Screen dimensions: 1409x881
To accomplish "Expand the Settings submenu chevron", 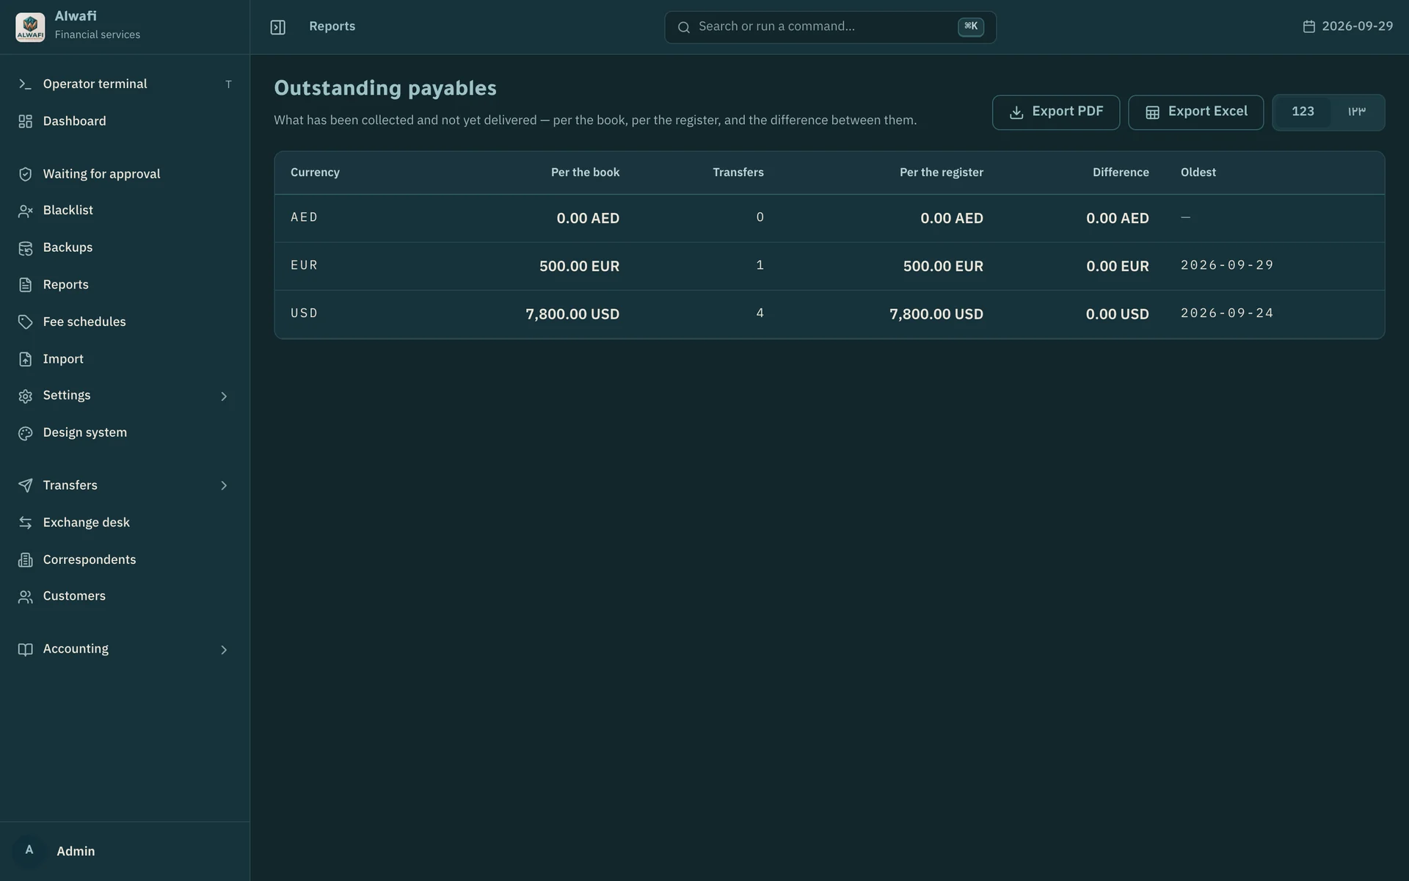I will point(224,396).
